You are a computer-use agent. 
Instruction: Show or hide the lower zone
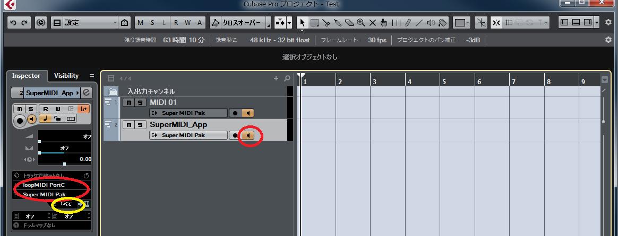(576, 23)
